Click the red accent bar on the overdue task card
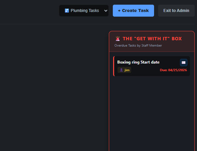Screen dimensions: 197x151 click(x=114, y=66)
